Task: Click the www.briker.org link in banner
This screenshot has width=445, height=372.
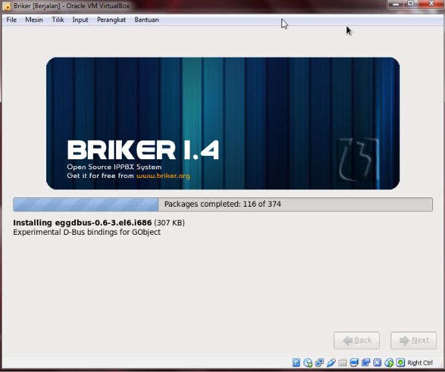Action: coord(163,176)
